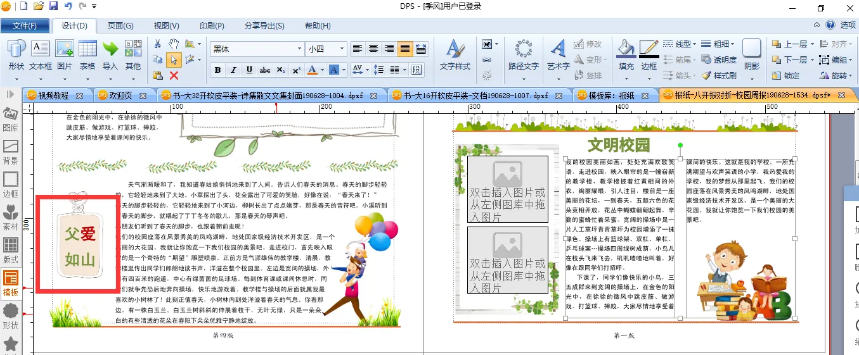Viewport: 859px width, 355px height.
Task: Click the 文件(F) file button
Action: pyautogui.click(x=25, y=26)
